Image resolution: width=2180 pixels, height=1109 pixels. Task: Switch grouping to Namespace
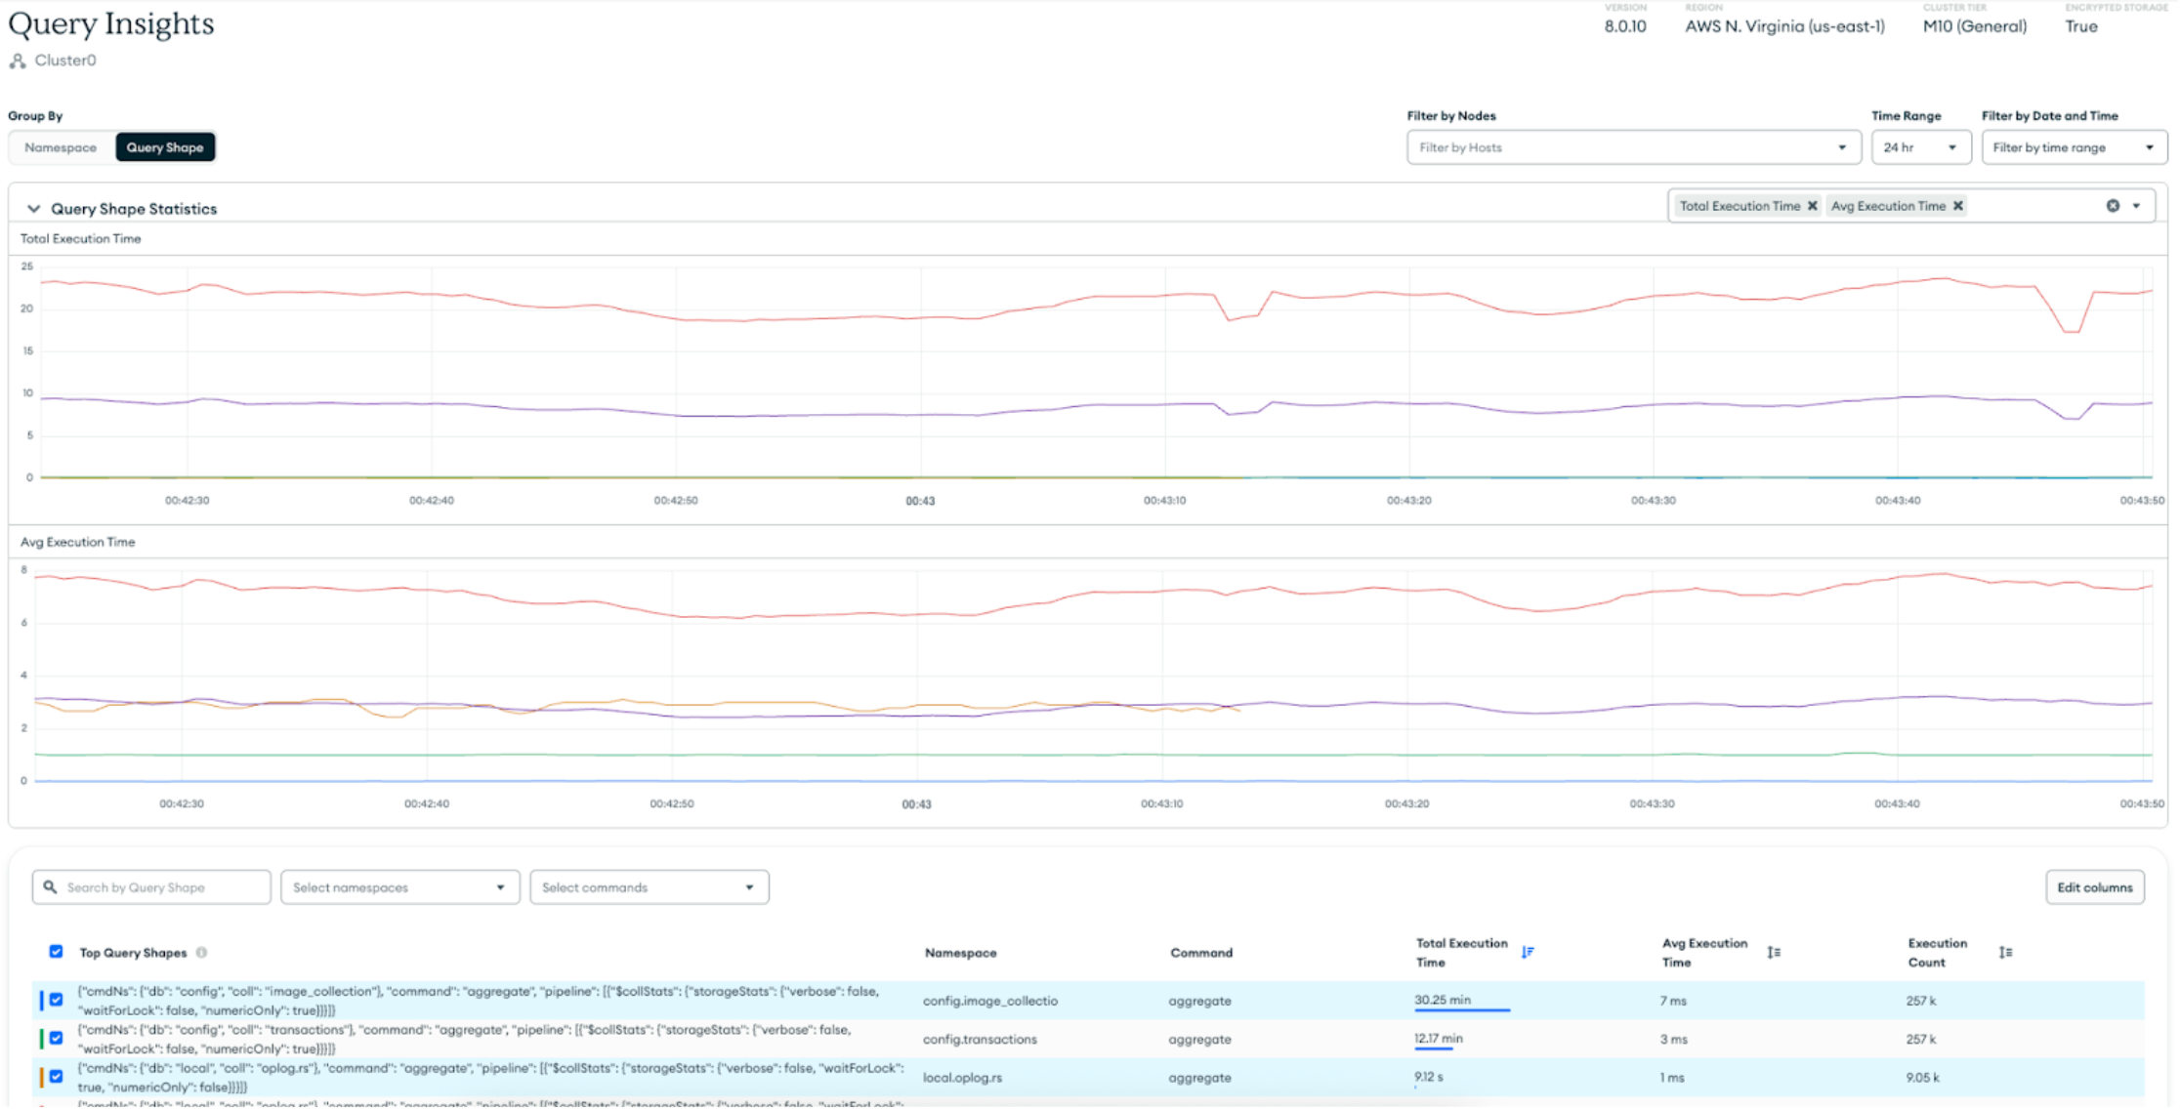[x=61, y=146]
